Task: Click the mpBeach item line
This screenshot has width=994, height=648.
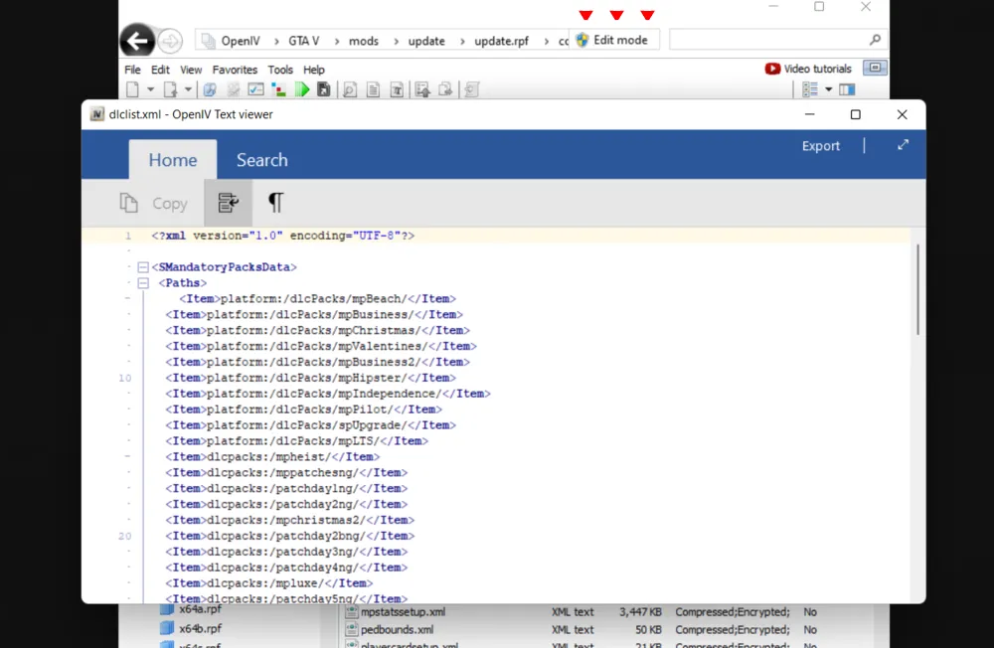Action: pyautogui.click(x=318, y=298)
